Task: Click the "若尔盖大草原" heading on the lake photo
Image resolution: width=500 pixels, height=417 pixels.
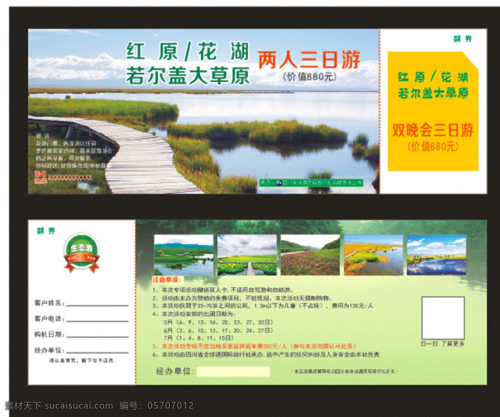Action: click(x=187, y=75)
